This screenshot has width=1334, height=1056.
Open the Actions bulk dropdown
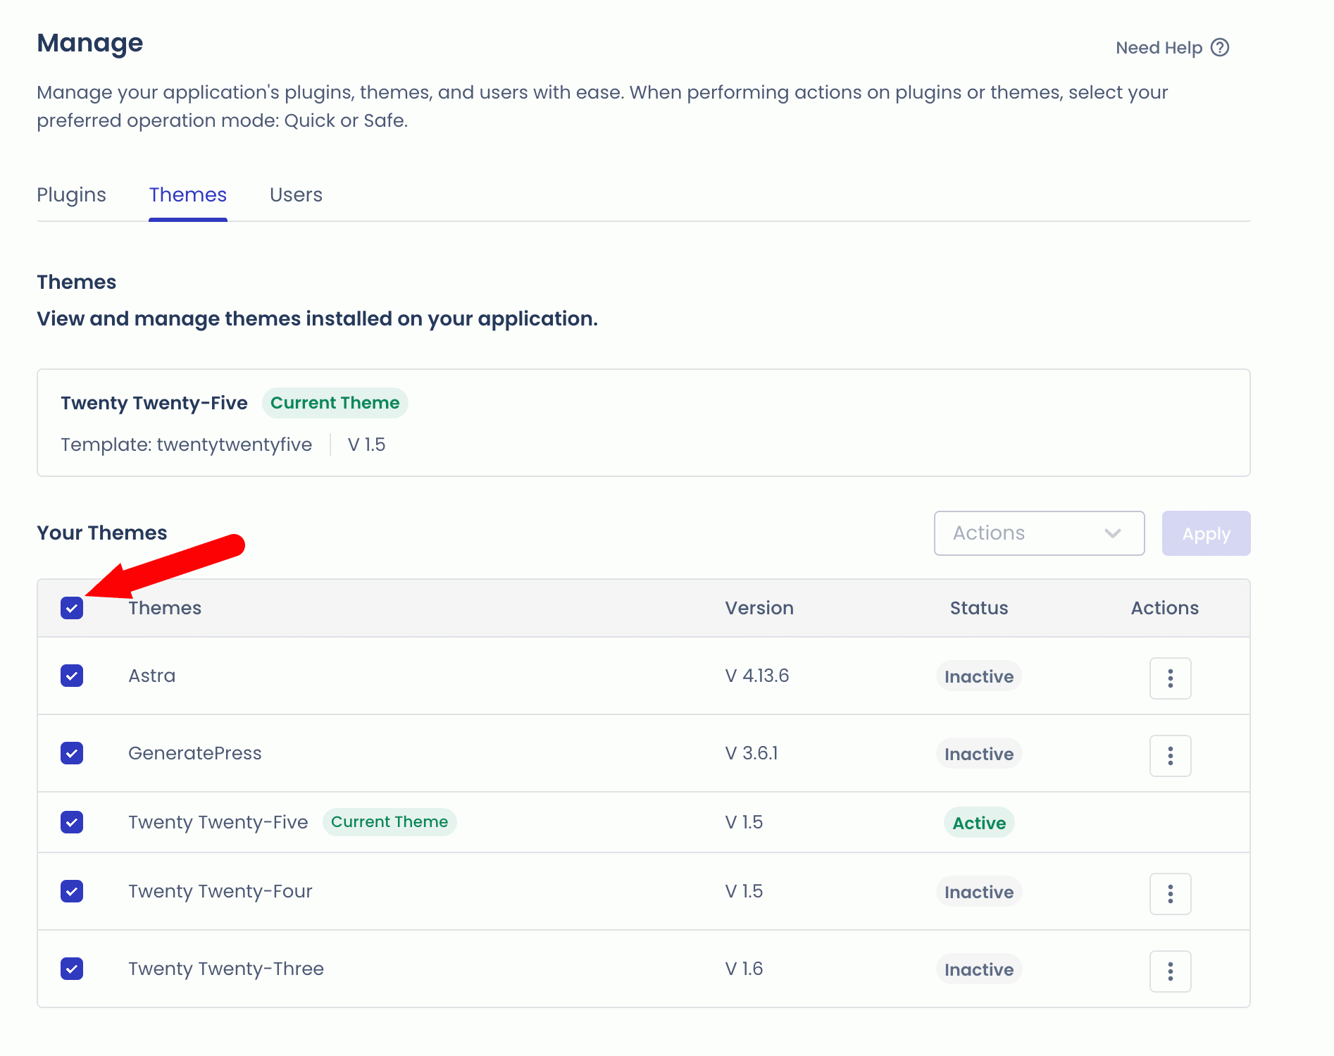click(1039, 533)
